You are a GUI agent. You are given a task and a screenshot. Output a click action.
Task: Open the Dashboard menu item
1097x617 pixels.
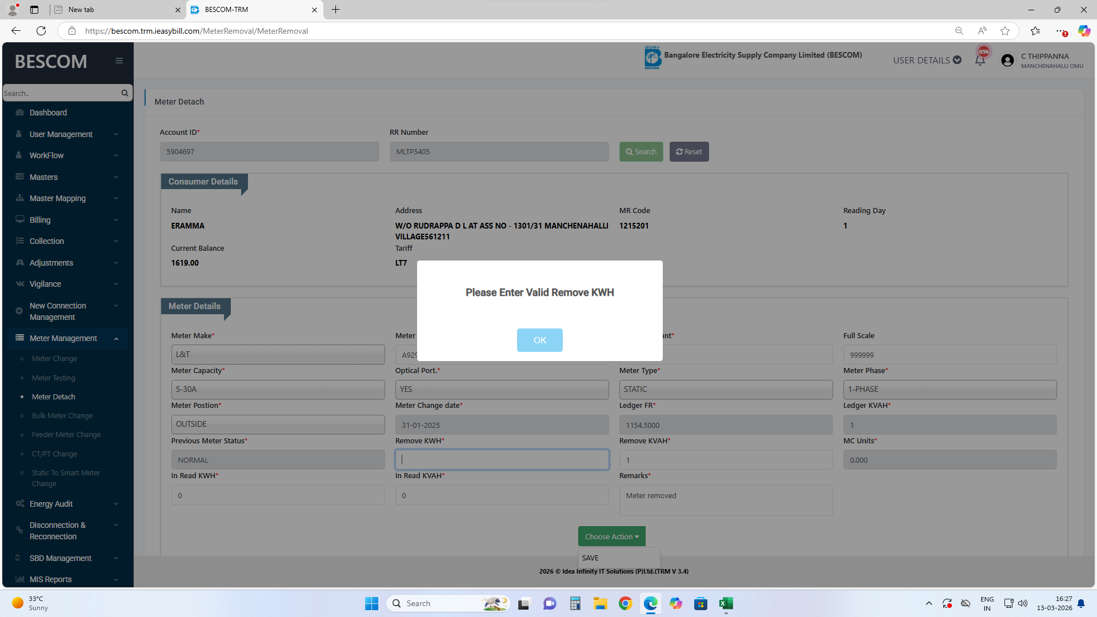[48, 113]
